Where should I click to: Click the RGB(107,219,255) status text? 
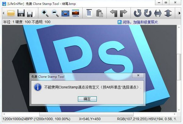pos(132,119)
